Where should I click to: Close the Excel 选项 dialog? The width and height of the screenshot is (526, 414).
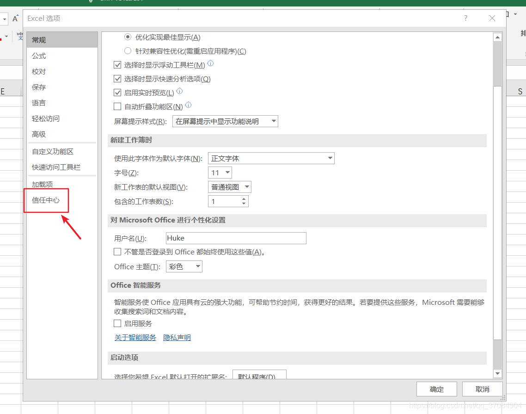(492, 18)
